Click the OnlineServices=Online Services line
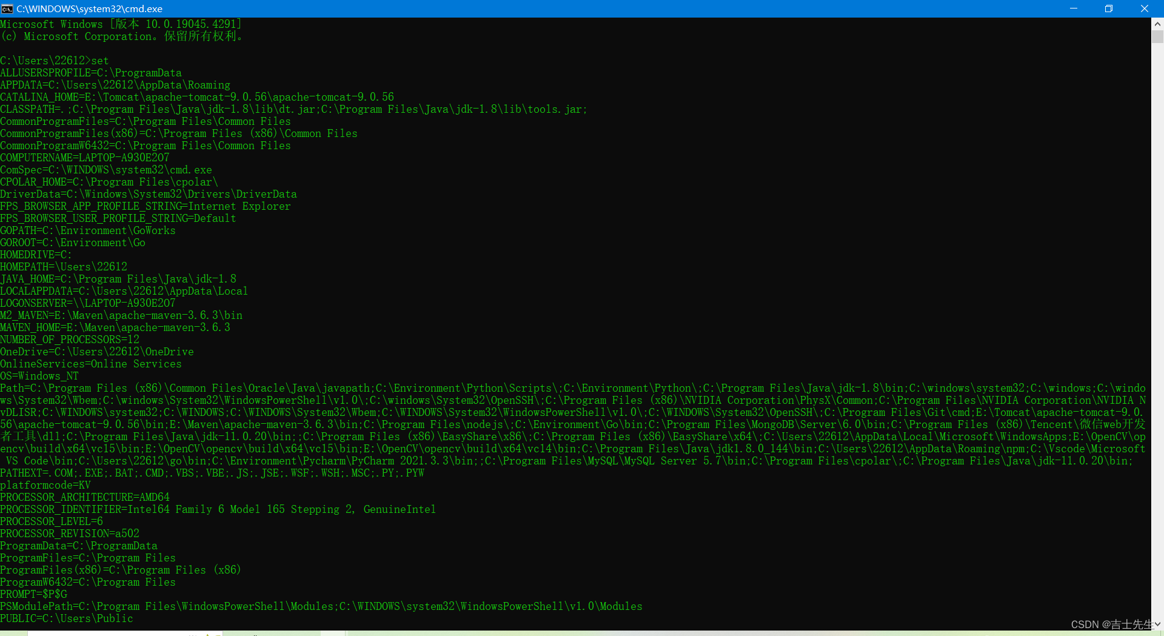The height and width of the screenshot is (636, 1164). [91, 364]
